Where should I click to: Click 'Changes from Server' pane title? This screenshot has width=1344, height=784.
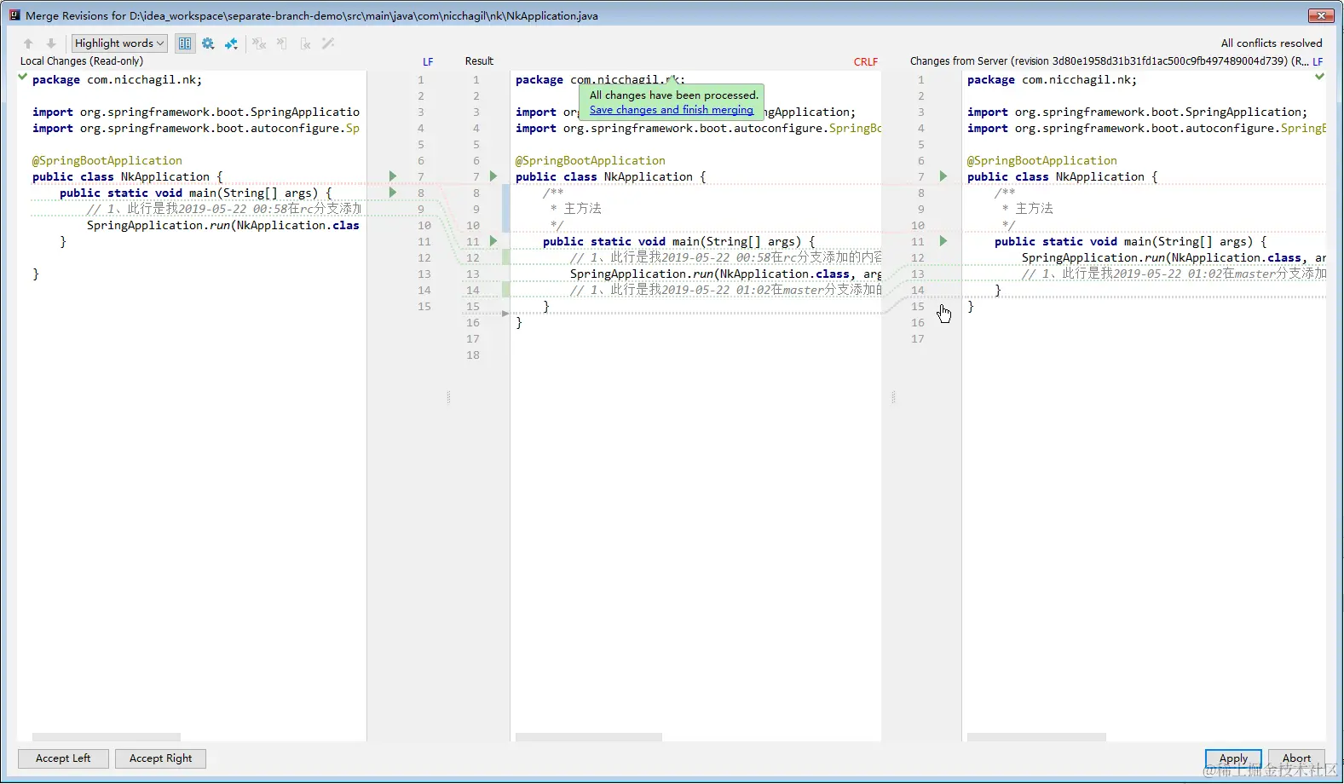click(1109, 61)
